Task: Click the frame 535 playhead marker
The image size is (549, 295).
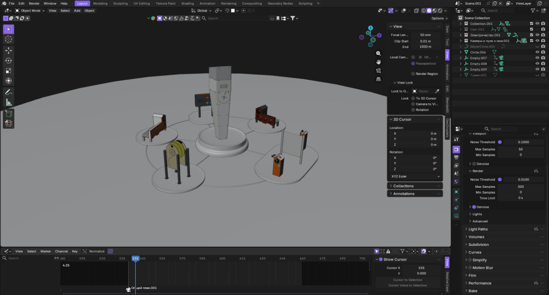Action: click(135, 258)
